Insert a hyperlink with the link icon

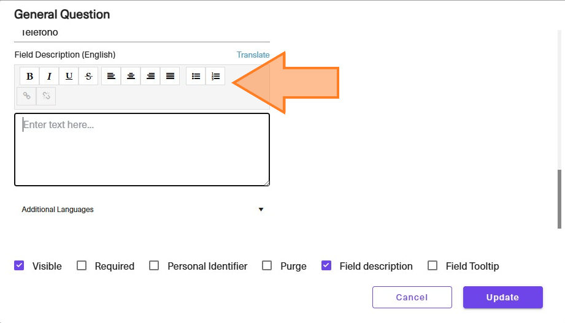26,96
